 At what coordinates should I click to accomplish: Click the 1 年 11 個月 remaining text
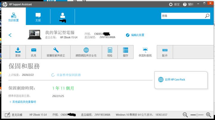63,88
